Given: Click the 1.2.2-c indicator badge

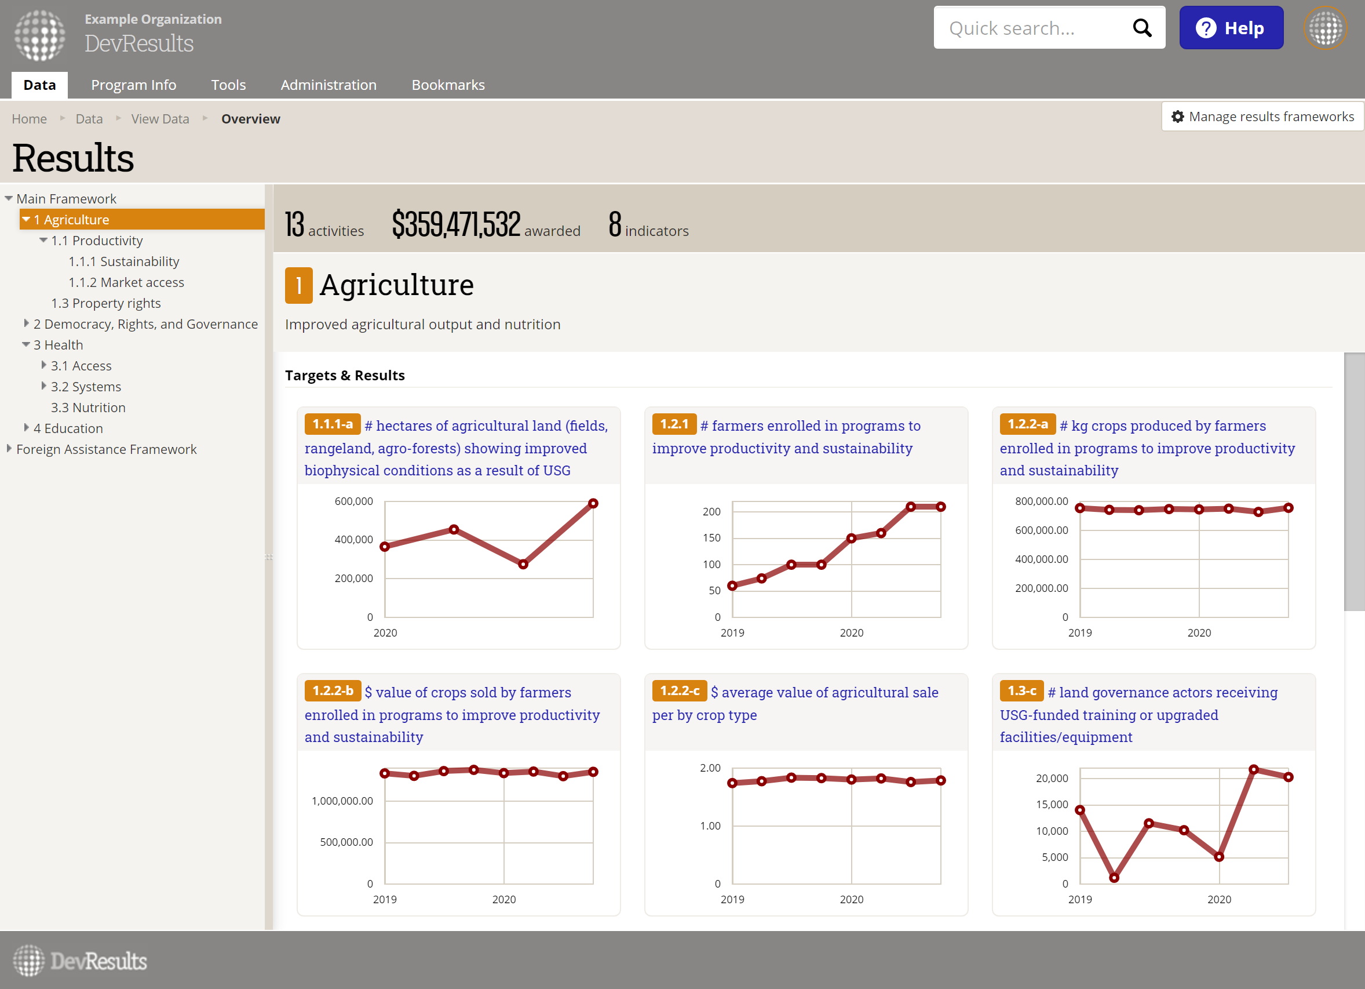Looking at the screenshot, I should point(679,691).
